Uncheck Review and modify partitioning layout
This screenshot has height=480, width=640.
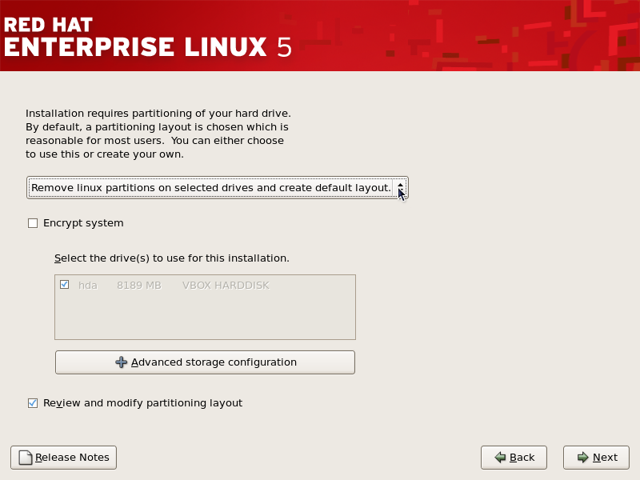pos(33,403)
